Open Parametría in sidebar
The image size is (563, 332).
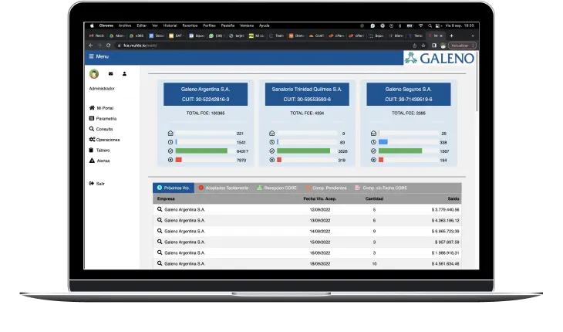point(103,118)
